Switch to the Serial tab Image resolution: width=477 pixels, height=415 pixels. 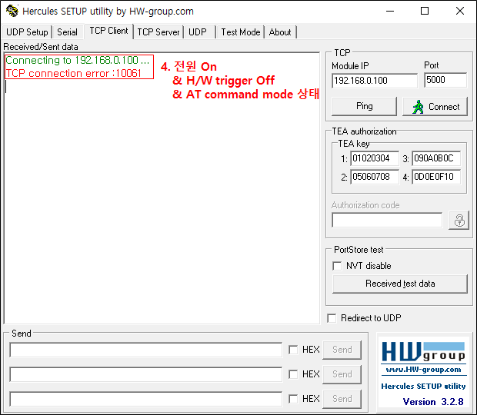click(x=67, y=32)
